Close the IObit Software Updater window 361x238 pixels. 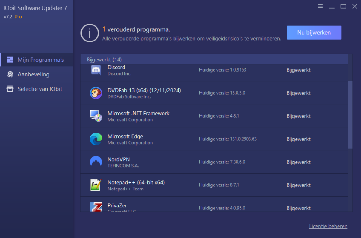pos(355,6)
